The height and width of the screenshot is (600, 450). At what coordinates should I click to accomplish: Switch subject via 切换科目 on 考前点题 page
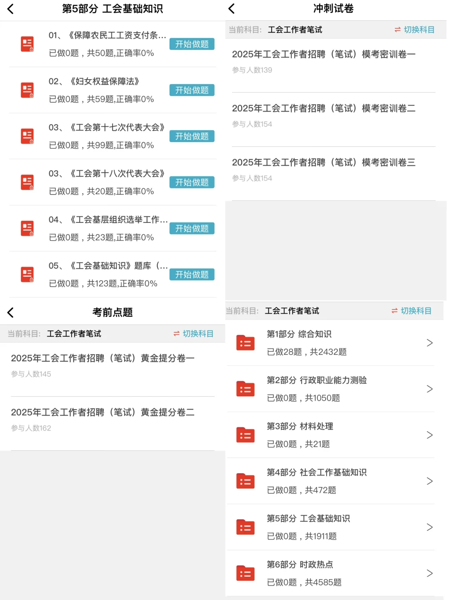(192, 334)
